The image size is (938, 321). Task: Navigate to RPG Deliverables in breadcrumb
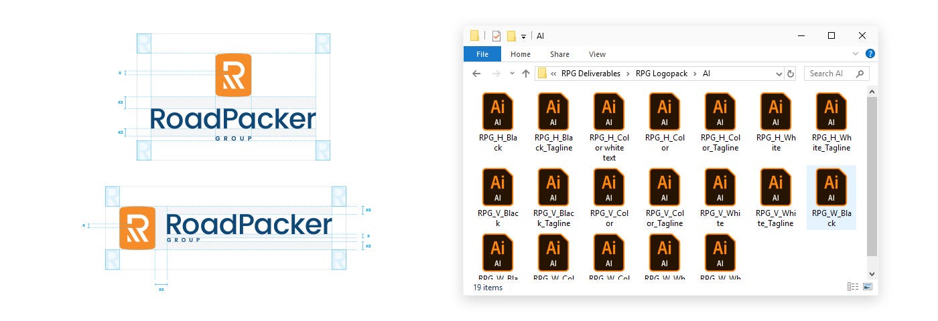pyautogui.click(x=591, y=74)
